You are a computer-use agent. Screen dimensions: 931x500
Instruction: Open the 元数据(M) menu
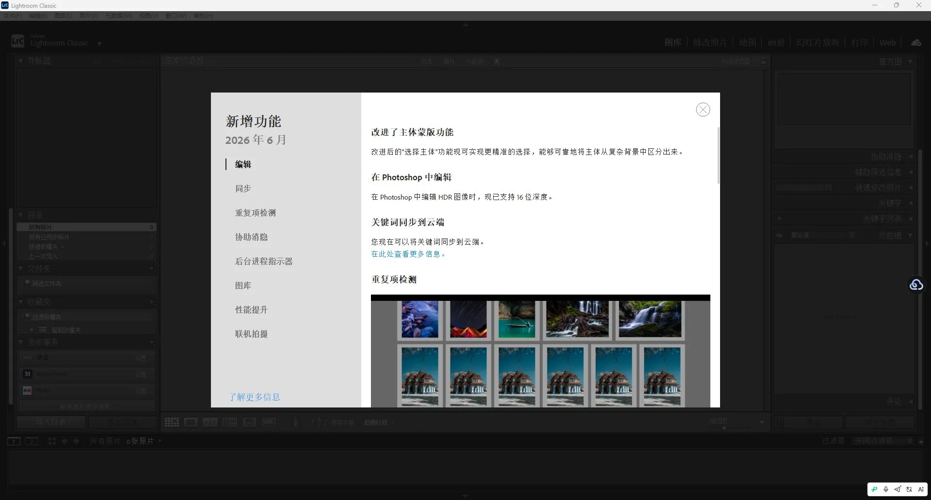119,16
